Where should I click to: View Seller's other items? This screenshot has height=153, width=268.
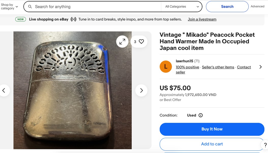[x=218, y=67]
